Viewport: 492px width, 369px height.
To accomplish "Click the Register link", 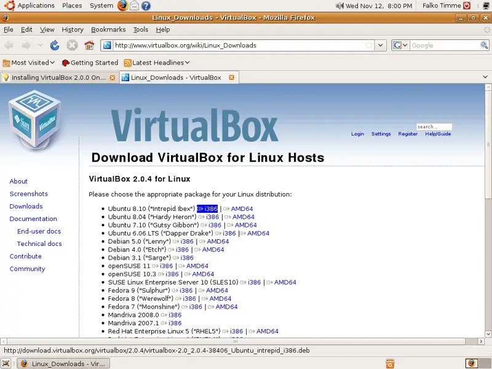I will point(408,133).
